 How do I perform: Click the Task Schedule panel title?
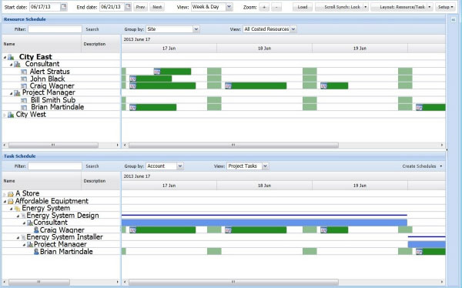coord(20,156)
